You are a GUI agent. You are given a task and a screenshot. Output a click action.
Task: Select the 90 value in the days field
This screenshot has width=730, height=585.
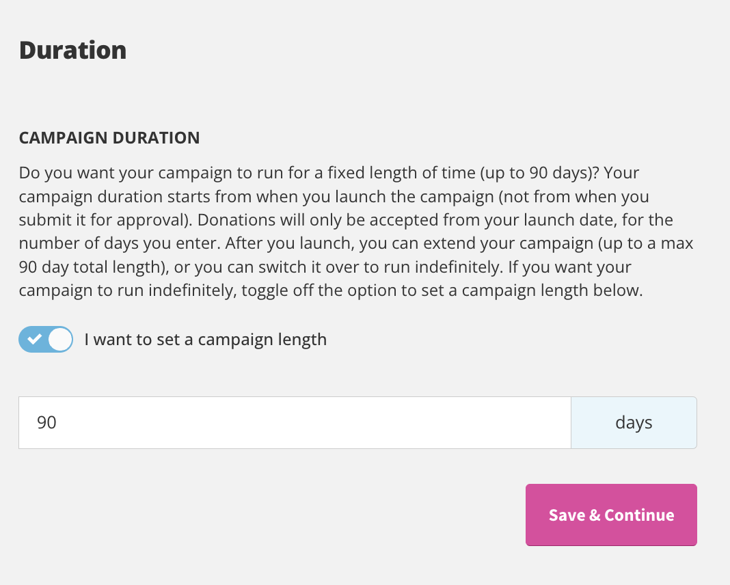[46, 422]
